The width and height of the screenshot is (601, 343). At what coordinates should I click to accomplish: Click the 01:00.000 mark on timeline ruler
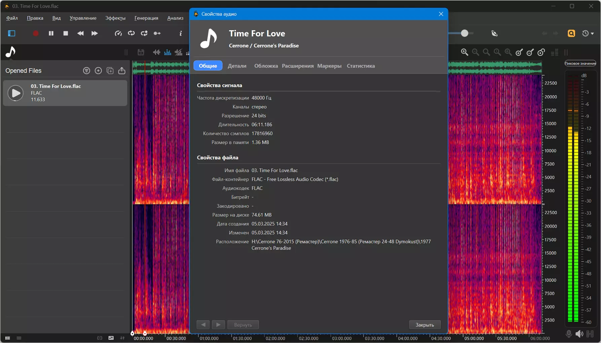[209, 338]
